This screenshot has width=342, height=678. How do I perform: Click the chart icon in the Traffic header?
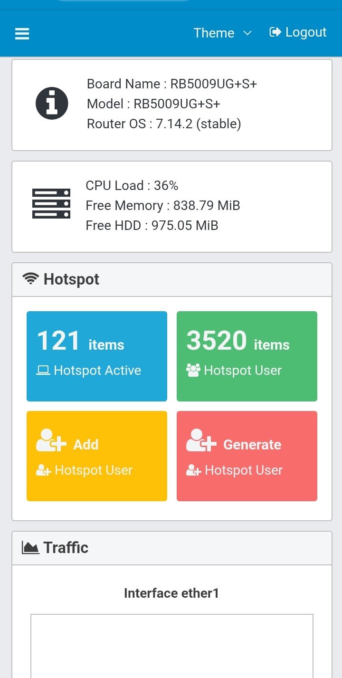coord(29,547)
